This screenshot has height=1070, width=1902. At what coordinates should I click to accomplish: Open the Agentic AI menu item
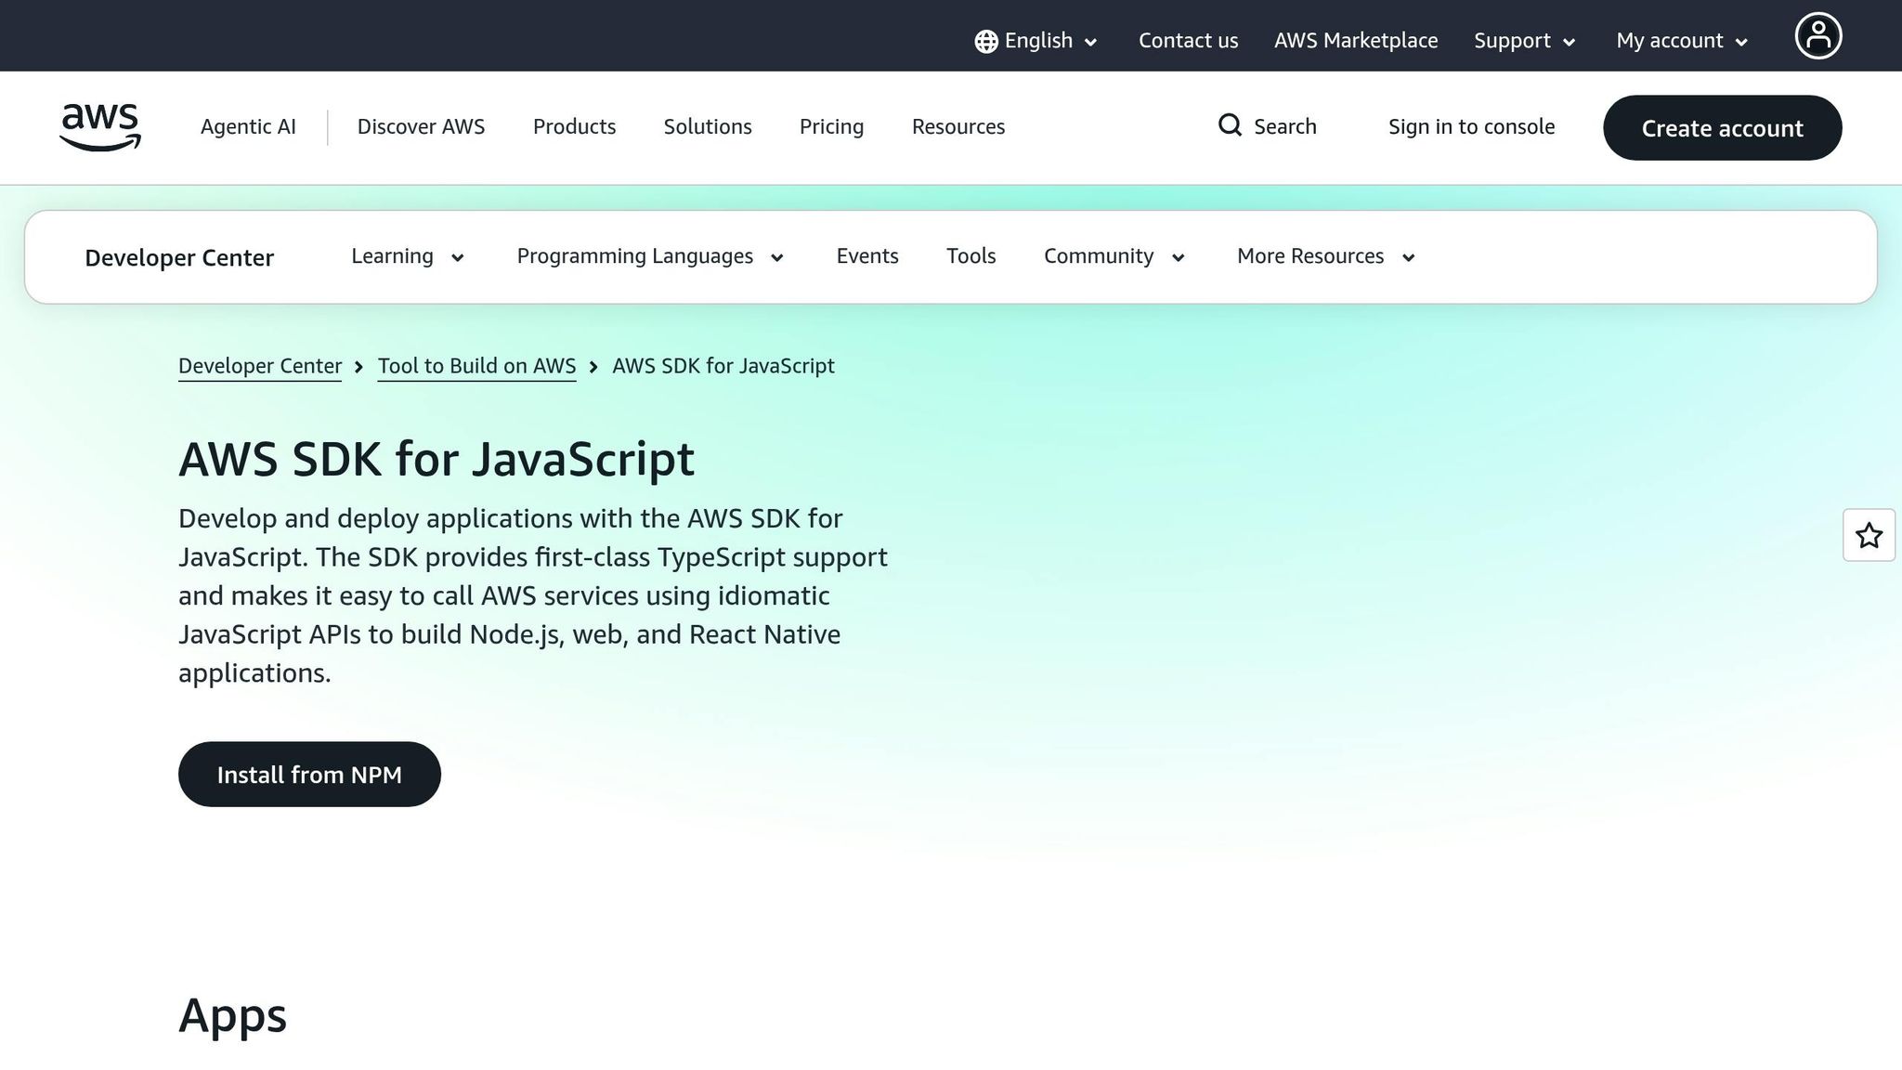click(248, 126)
